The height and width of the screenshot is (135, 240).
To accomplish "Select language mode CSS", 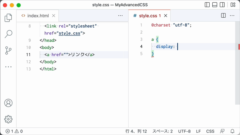I will pyautogui.click(x=210, y=131).
